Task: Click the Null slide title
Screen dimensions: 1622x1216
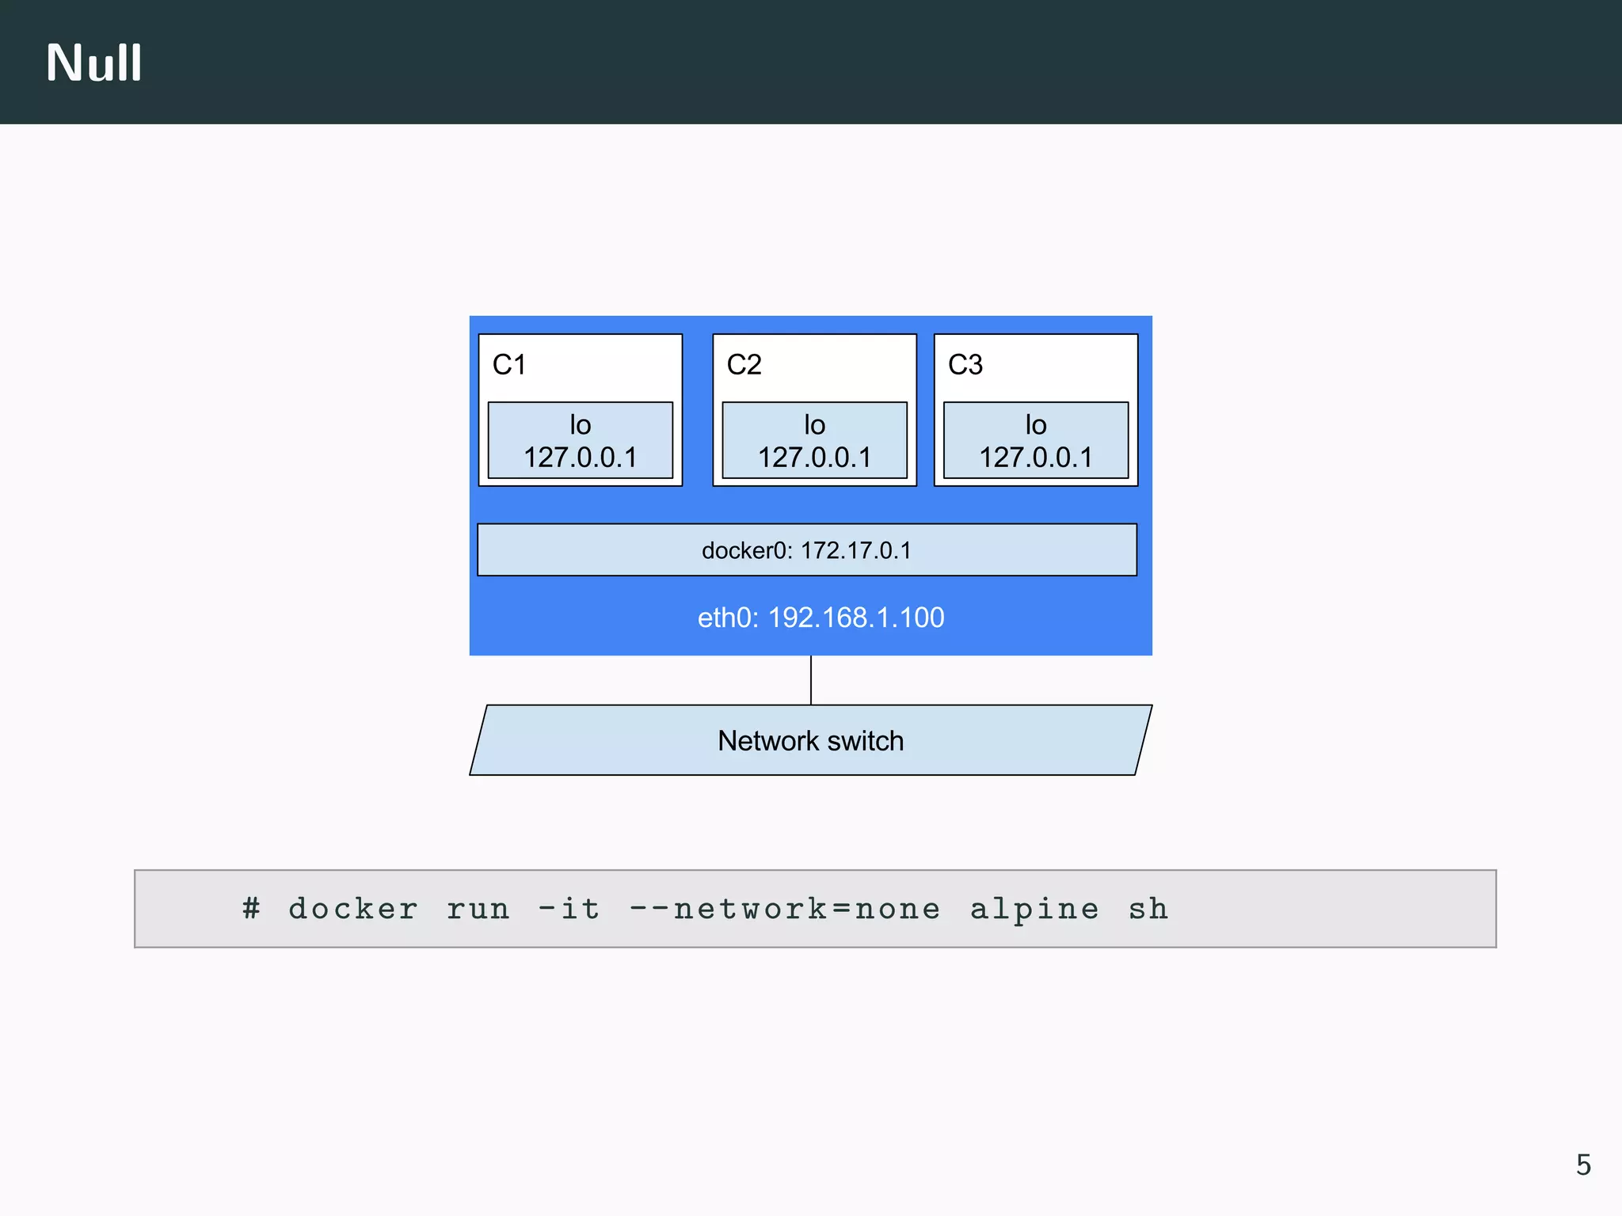Action: (93, 63)
